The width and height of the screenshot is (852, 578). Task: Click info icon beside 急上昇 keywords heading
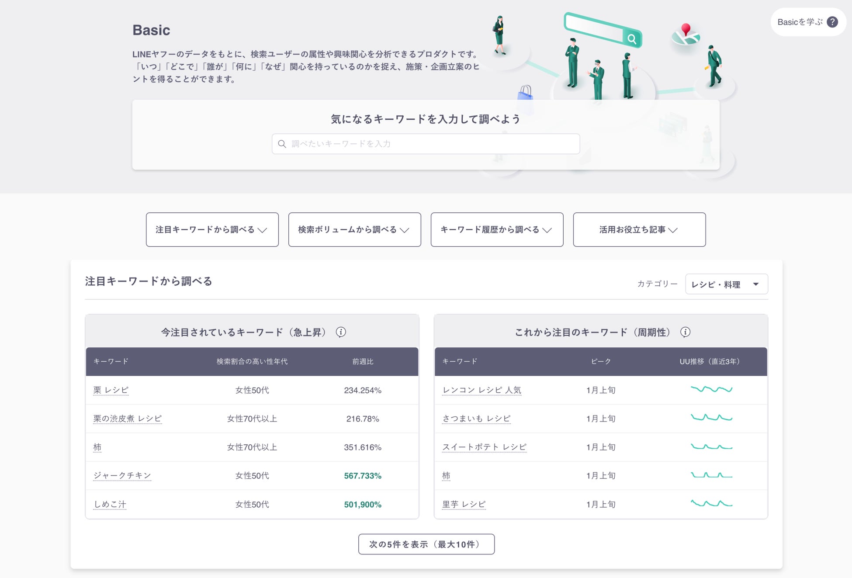point(341,332)
